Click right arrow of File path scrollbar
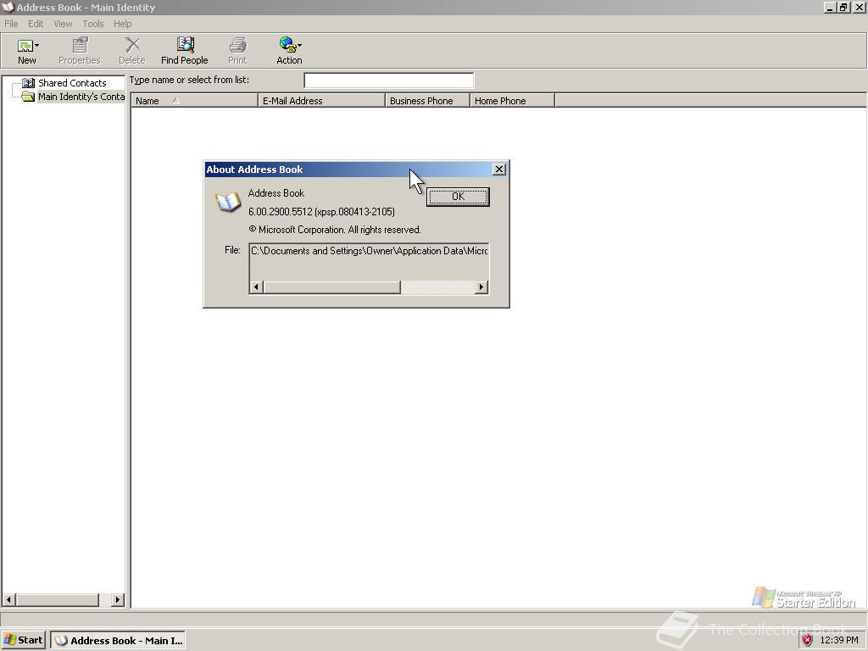 point(481,287)
